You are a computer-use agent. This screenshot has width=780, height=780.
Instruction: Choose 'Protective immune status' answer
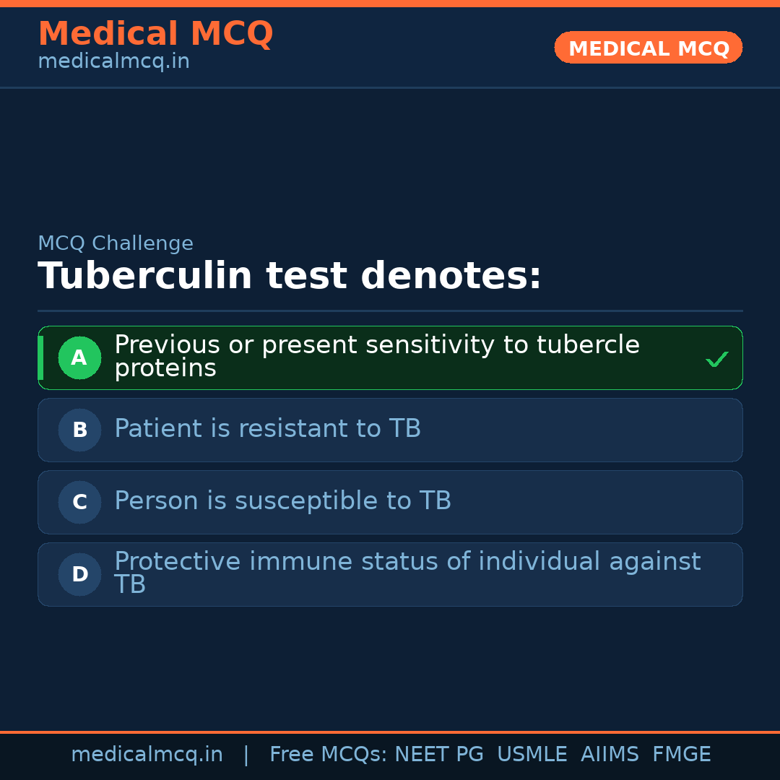[407, 562]
